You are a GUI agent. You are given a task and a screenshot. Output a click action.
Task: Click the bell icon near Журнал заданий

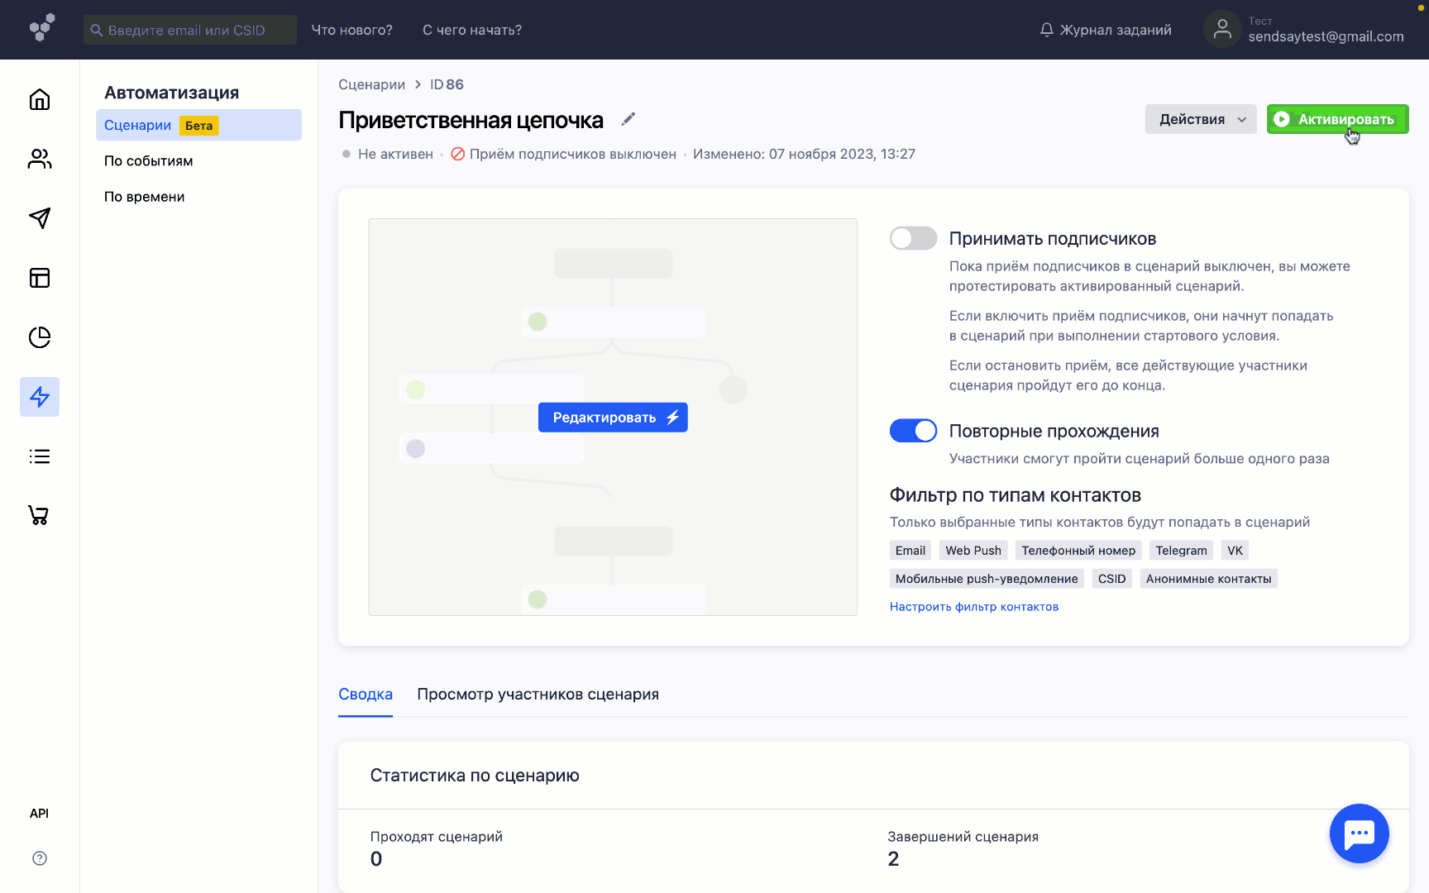[1045, 29]
